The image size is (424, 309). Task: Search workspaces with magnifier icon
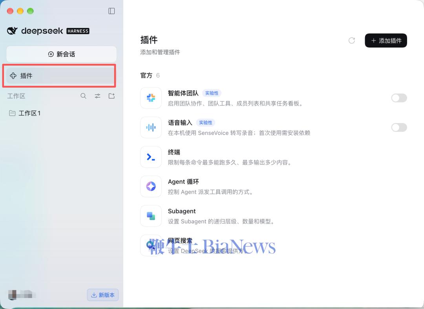click(x=83, y=96)
